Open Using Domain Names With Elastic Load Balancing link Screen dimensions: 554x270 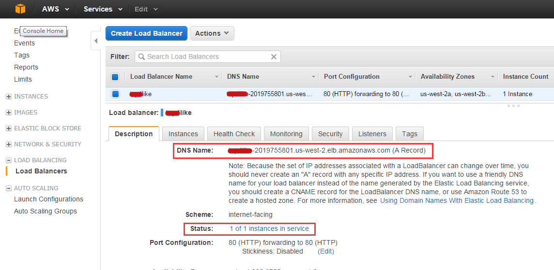click(457, 200)
